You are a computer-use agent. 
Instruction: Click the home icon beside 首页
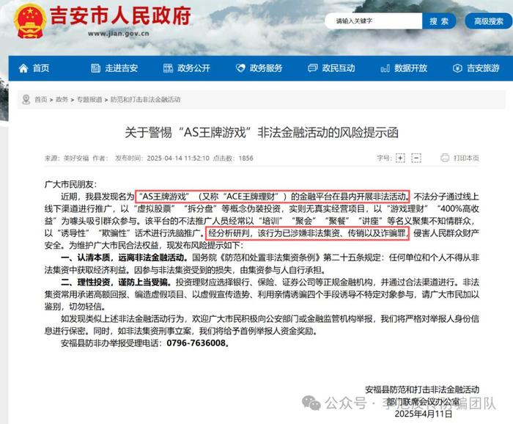(23, 68)
